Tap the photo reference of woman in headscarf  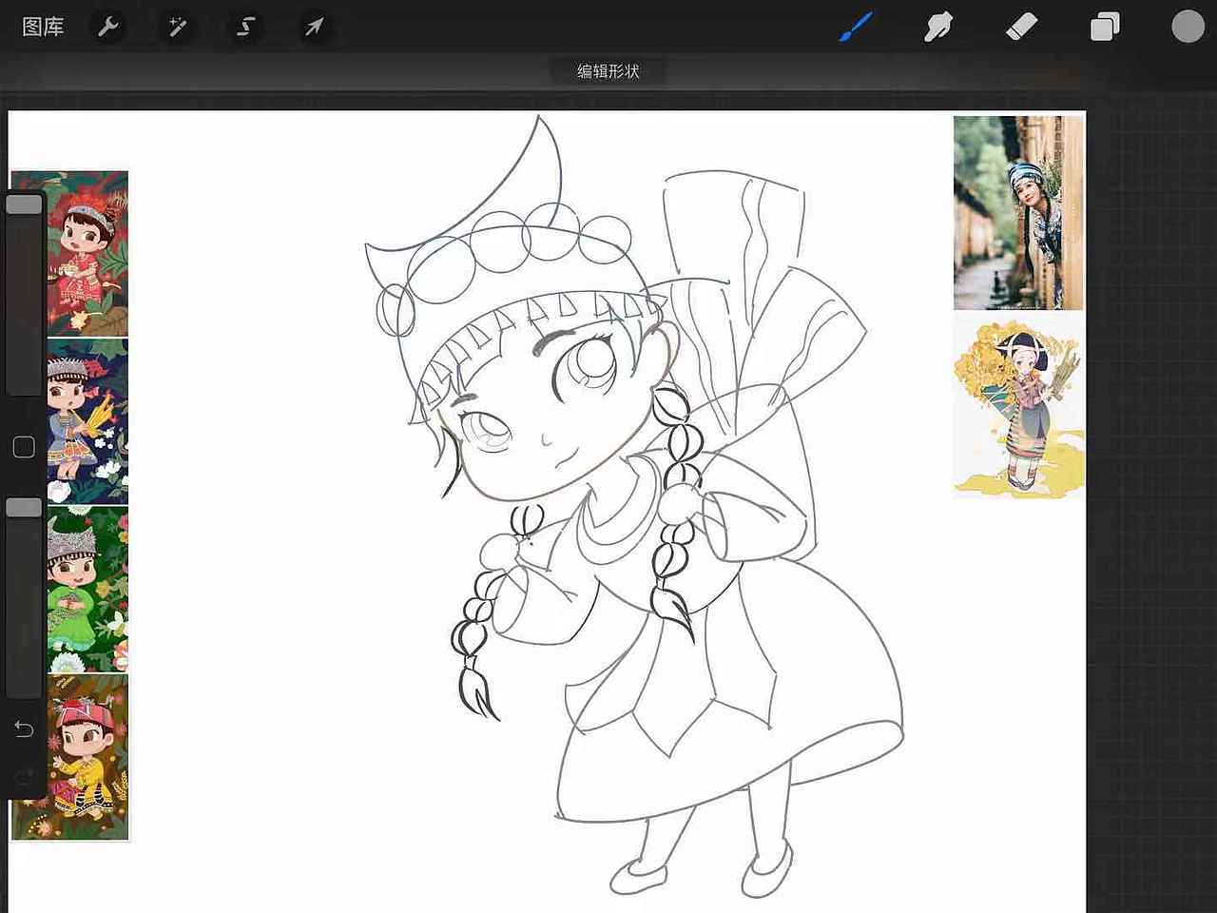tap(1018, 213)
